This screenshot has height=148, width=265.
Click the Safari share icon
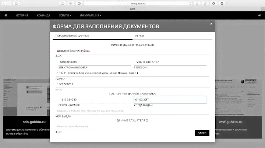pyautogui.click(x=197, y=3)
